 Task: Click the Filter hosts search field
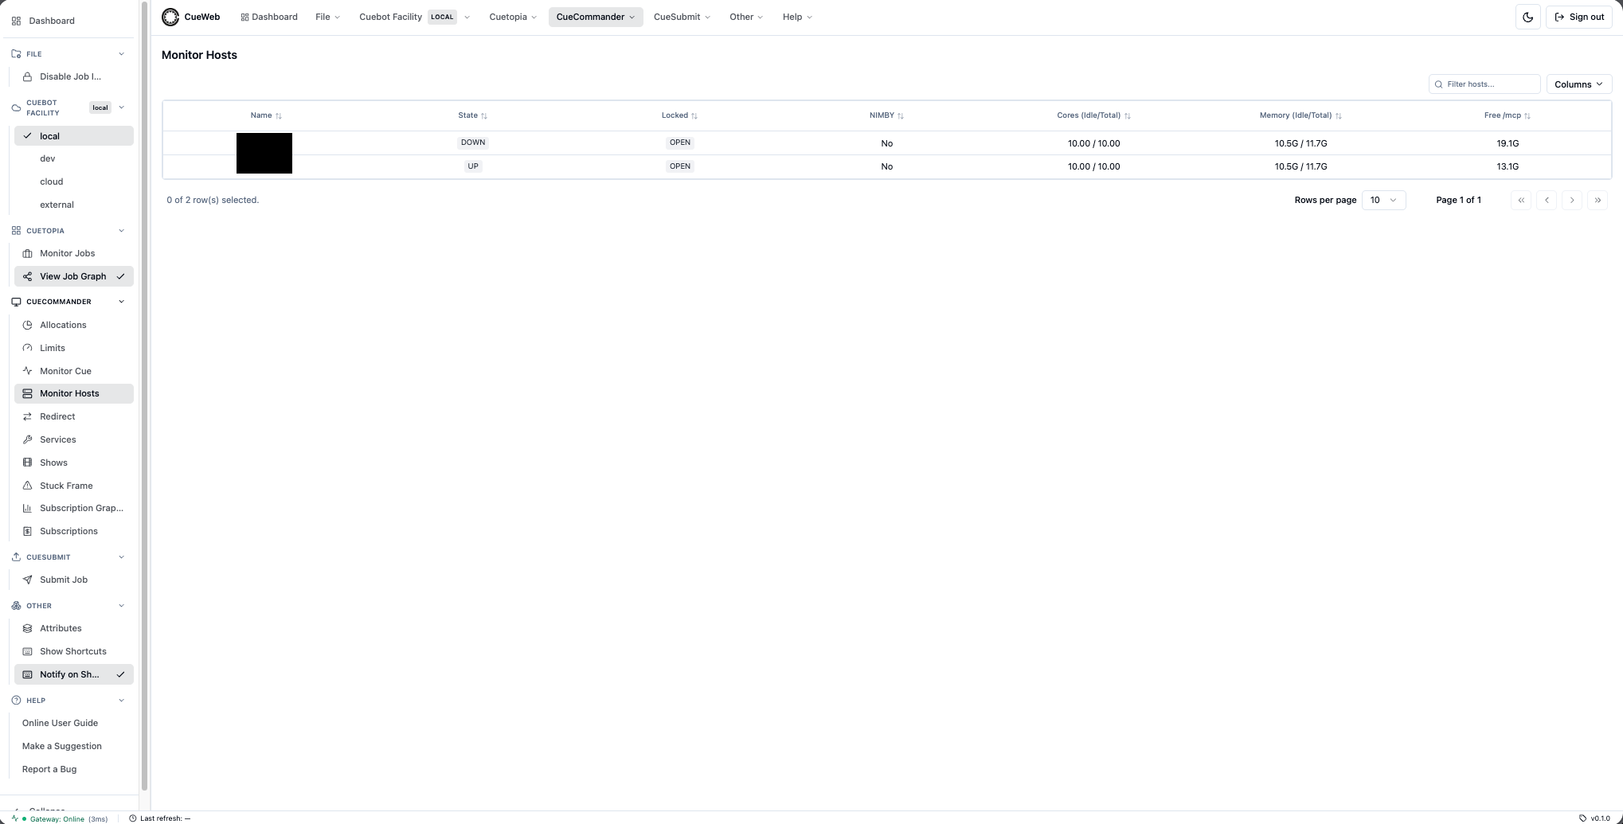[x=1484, y=84]
